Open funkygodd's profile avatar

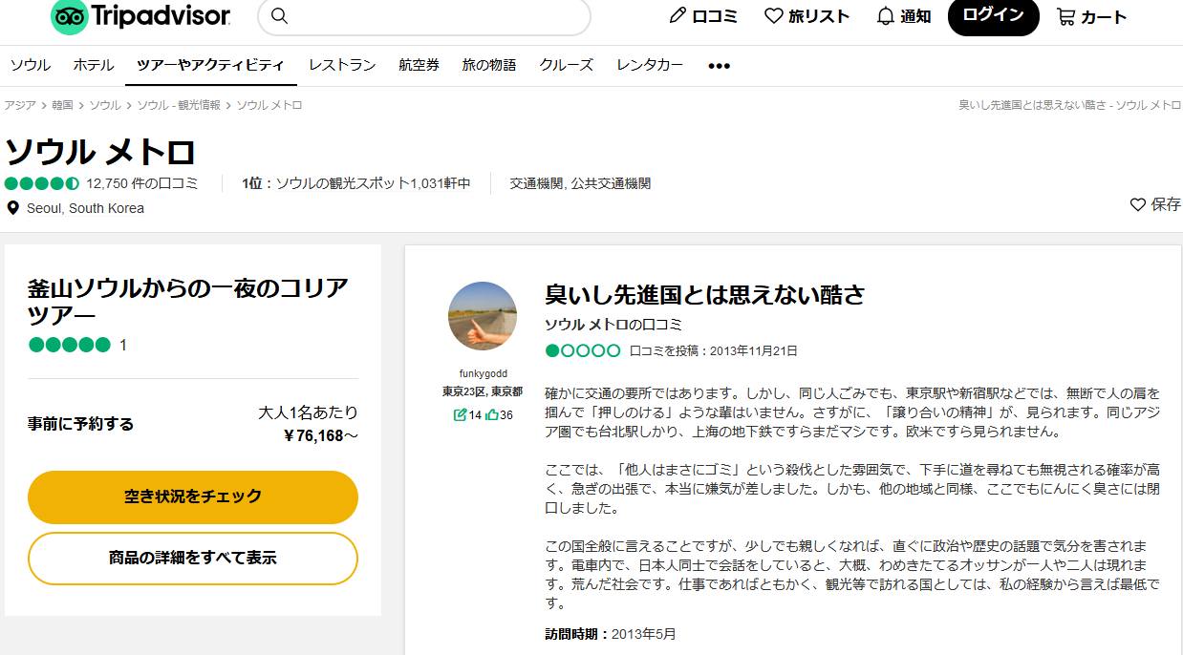tap(483, 316)
